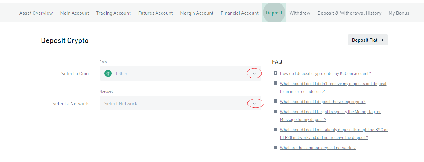The height and width of the screenshot is (162, 424).
Task: Click the document icon beside Memo, Tag FAQ
Action: coord(276,111)
